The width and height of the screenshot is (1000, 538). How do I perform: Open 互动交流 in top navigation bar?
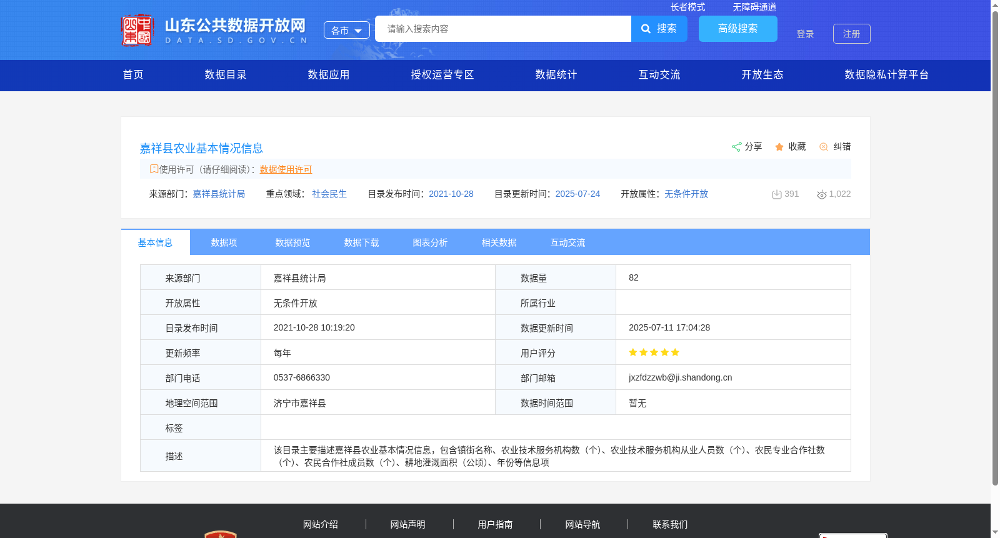659,75
